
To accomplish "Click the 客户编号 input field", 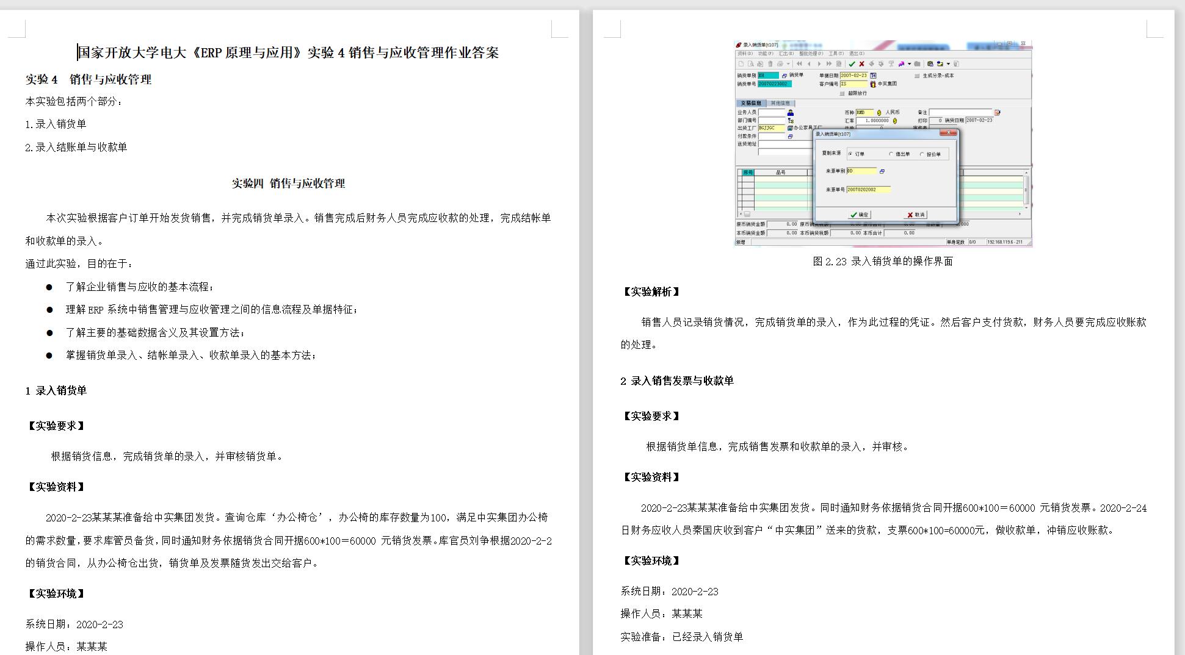I will coord(853,84).
